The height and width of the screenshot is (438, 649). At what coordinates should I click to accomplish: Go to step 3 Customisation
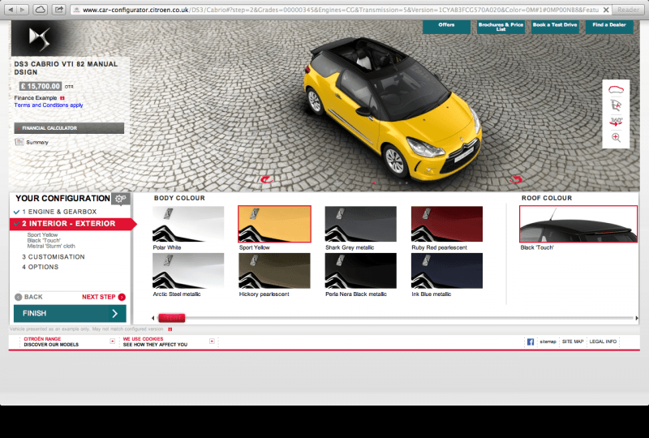pyautogui.click(x=54, y=256)
